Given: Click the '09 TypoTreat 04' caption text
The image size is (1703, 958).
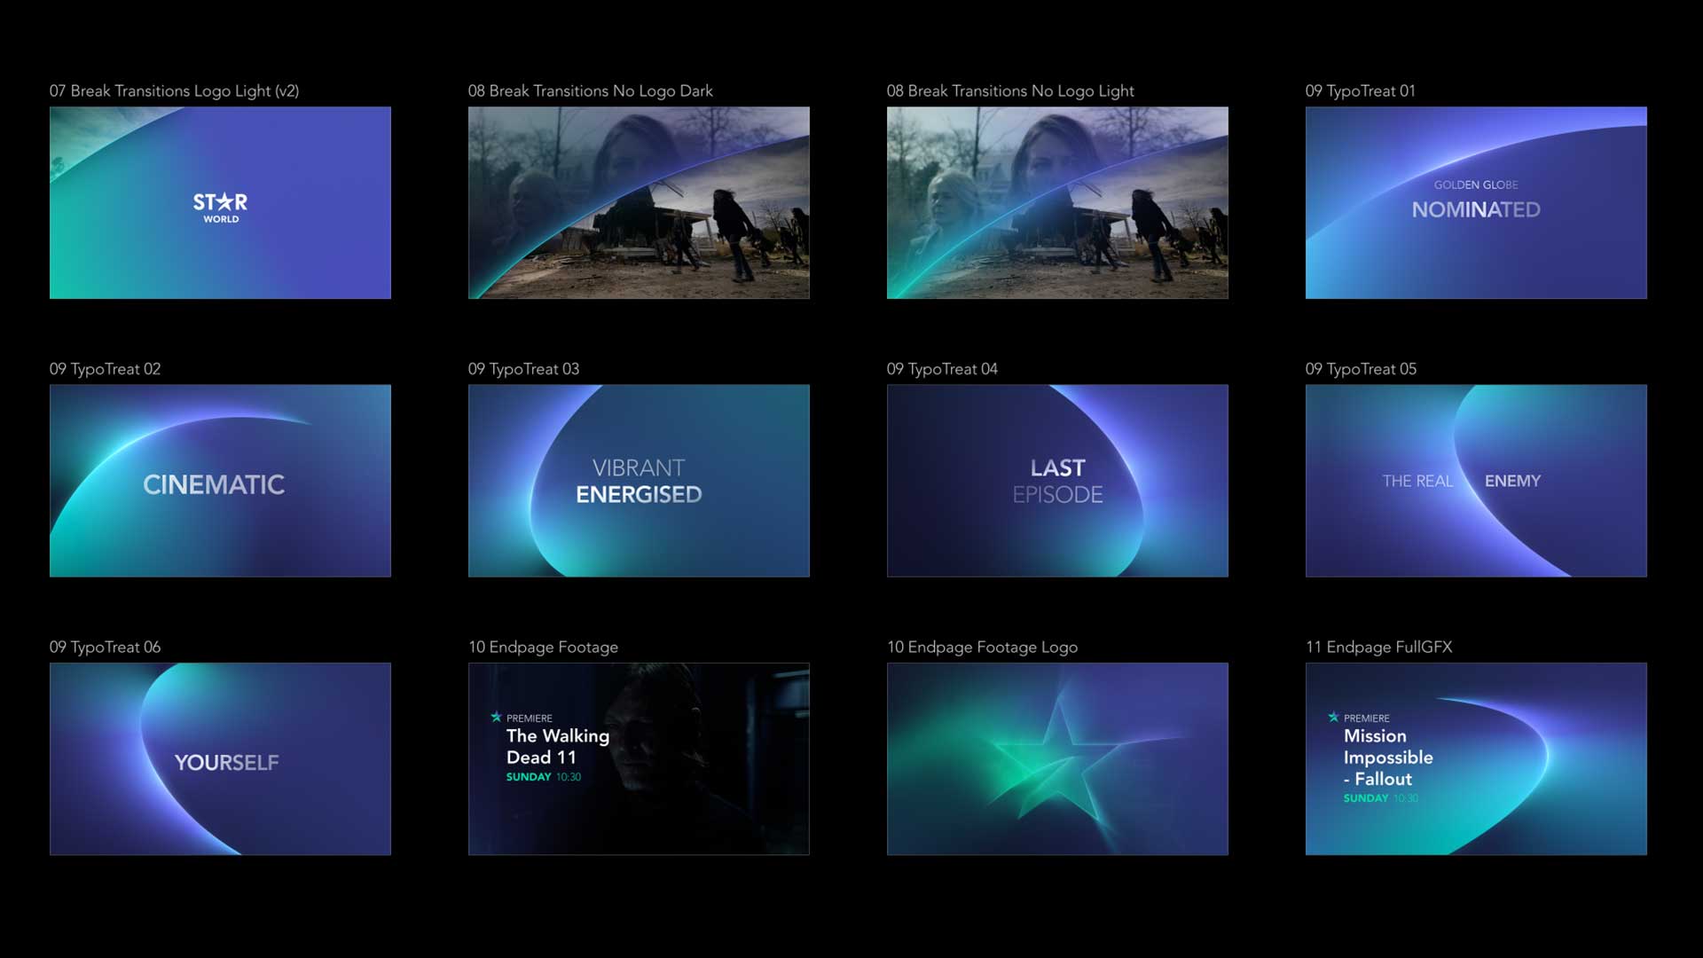Looking at the screenshot, I should 942,369.
